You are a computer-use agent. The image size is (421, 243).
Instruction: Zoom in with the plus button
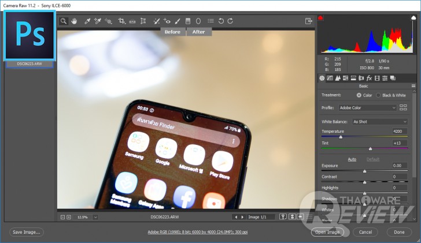coord(69,217)
